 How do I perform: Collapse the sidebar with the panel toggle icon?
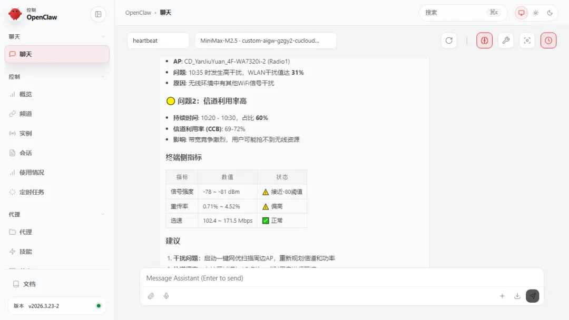pyautogui.click(x=98, y=14)
